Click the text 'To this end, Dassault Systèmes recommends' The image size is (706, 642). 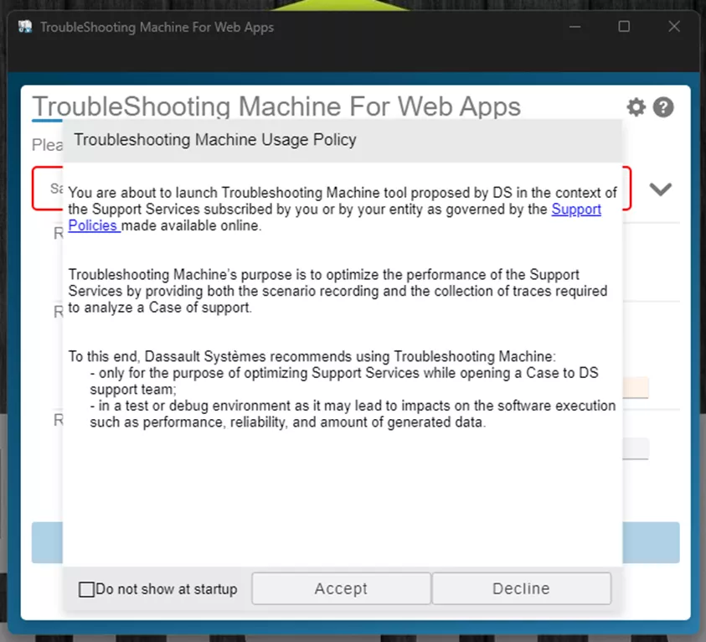(x=210, y=356)
